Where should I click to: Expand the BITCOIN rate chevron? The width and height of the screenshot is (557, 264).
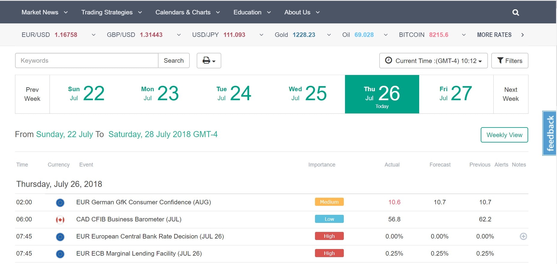tap(464, 35)
